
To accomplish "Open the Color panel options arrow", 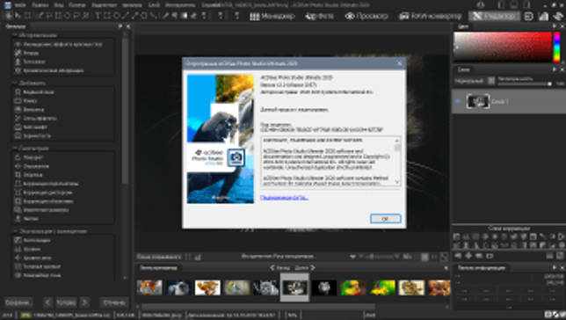I will coord(554,26).
